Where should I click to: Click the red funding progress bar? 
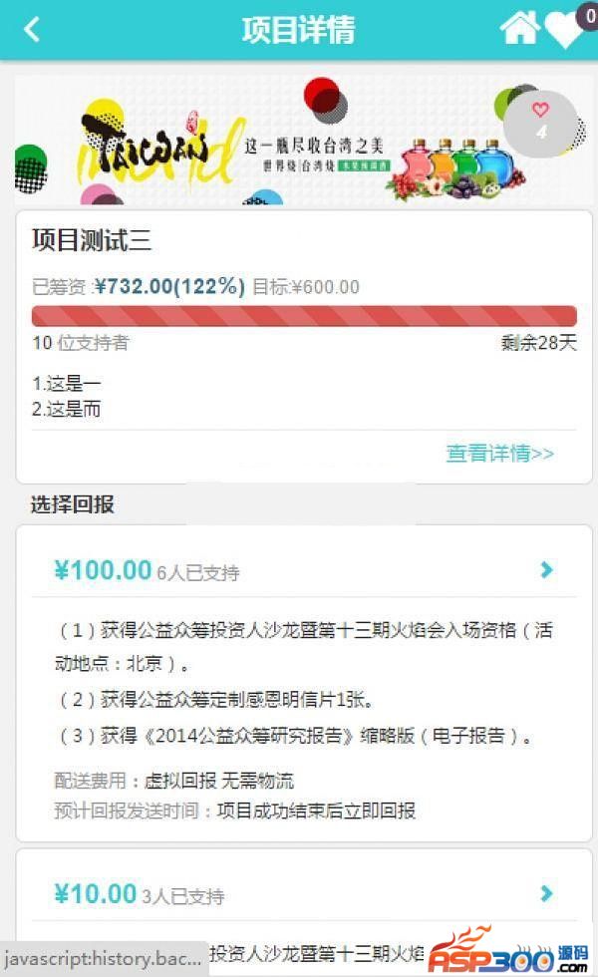[304, 316]
